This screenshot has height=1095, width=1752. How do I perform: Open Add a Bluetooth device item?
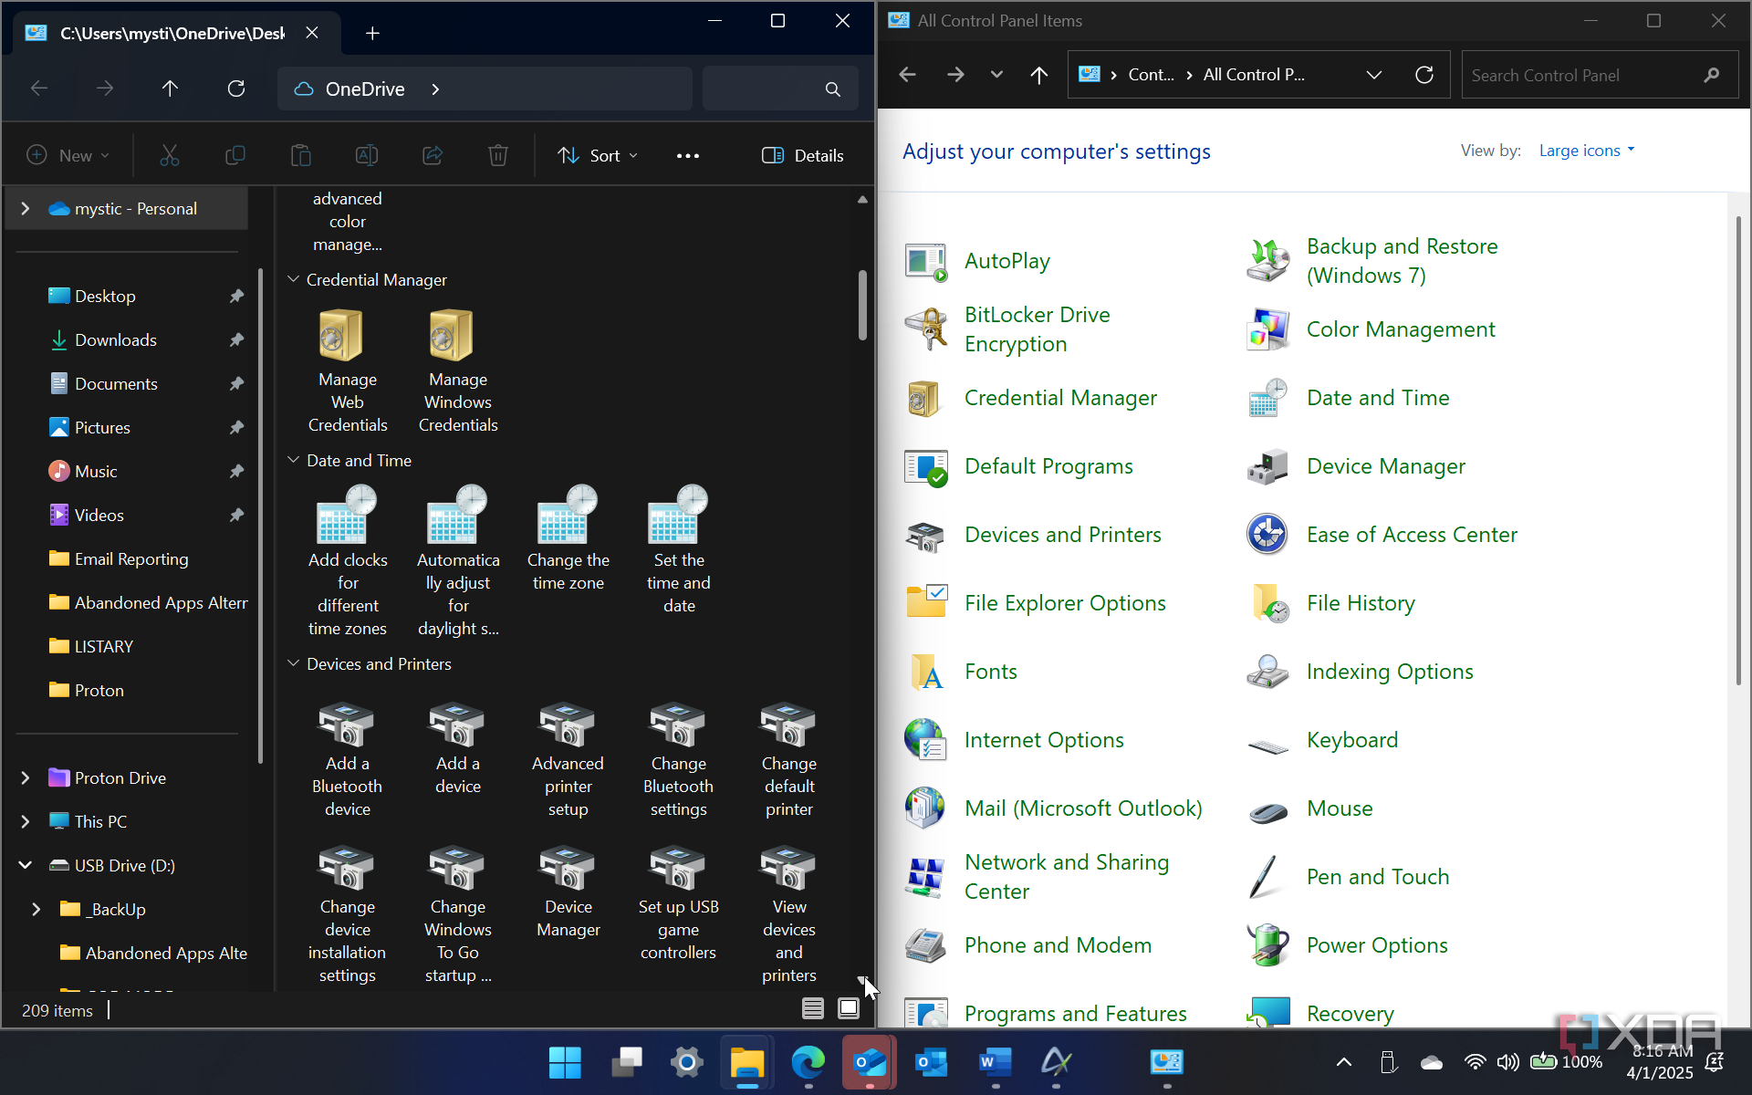click(x=348, y=760)
